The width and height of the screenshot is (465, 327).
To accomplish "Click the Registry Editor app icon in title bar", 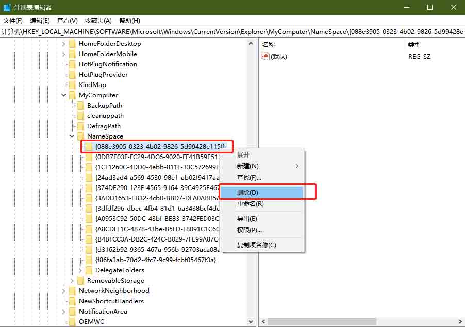I will [x=7, y=8].
